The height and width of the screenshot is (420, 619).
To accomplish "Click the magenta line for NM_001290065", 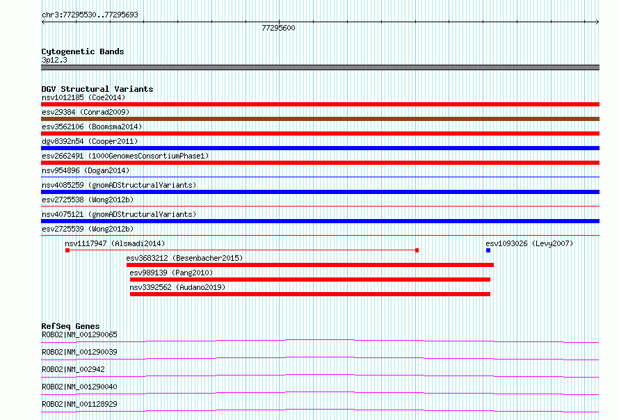I will pyautogui.click(x=320, y=341).
